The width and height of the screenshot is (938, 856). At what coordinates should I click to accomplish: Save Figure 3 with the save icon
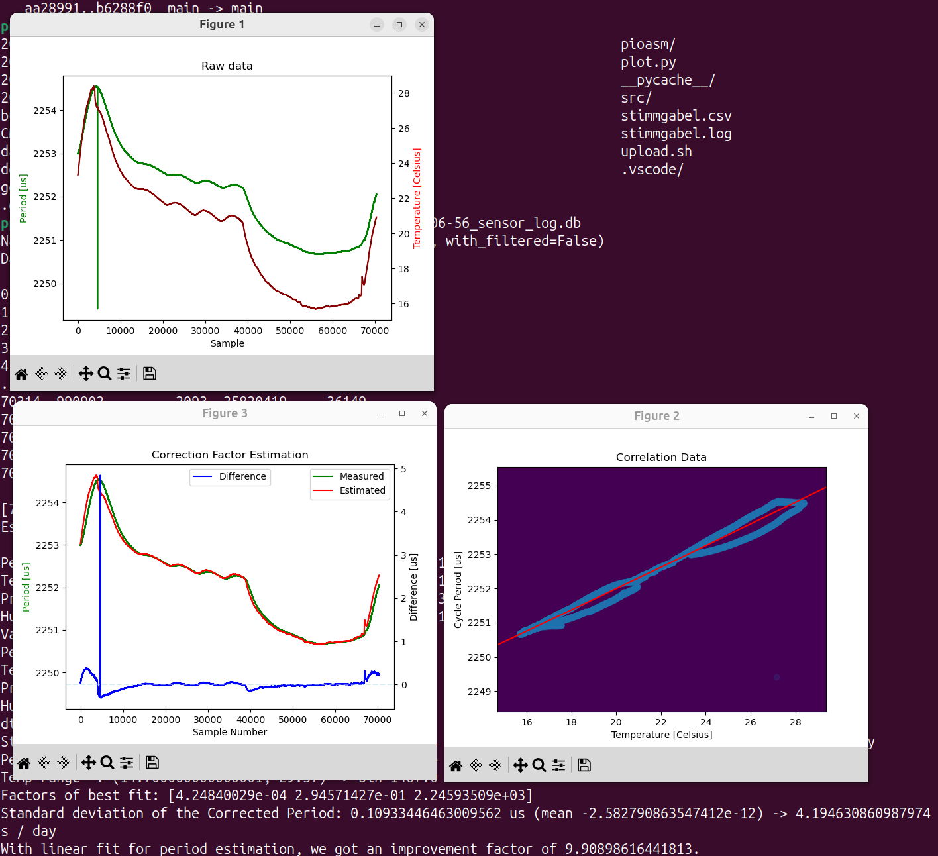152,763
